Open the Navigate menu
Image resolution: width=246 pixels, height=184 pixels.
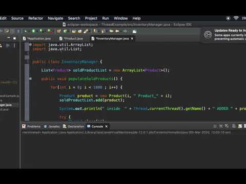tap(55, 18)
